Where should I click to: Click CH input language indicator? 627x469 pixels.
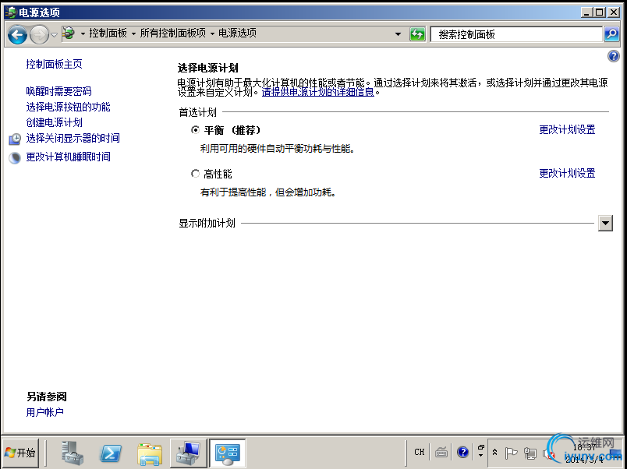(x=419, y=452)
